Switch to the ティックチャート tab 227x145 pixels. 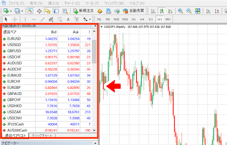[x=42, y=136]
